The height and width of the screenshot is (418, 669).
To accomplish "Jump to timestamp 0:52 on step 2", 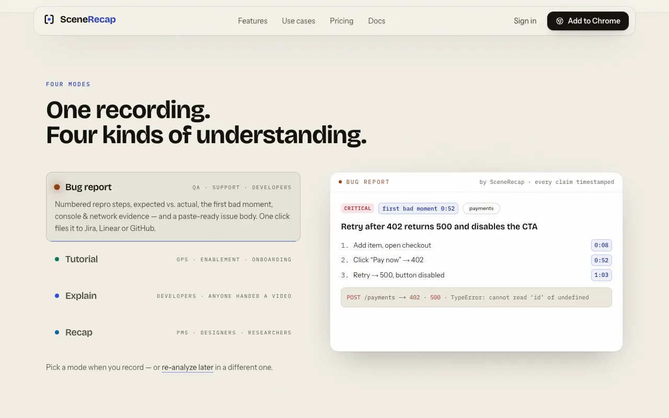I will pos(602,260).
